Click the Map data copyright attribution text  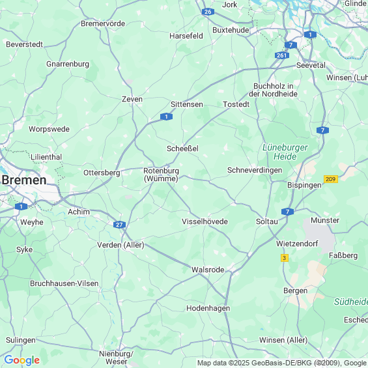click(282, 363)
